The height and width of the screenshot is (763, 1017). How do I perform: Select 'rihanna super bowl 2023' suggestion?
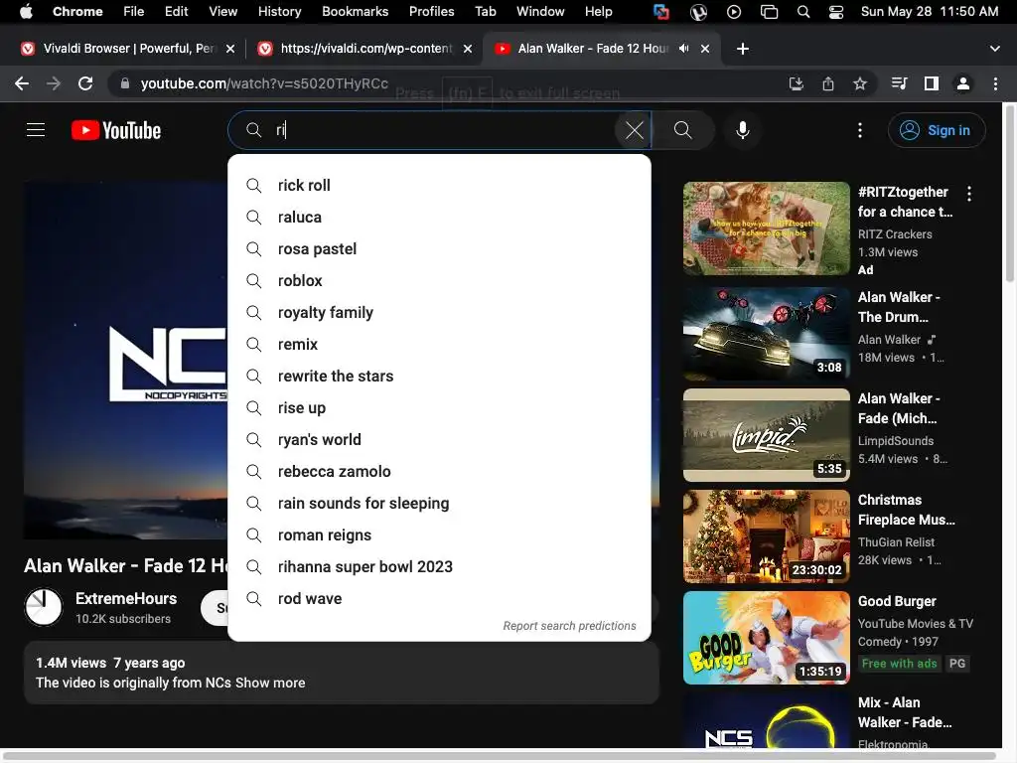click(439, 567)
